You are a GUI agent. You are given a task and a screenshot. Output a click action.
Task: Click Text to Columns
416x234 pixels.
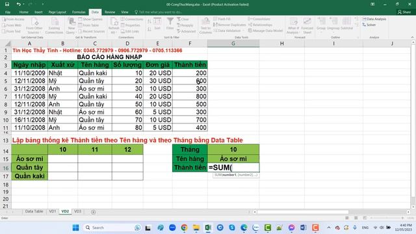(x=205, y=26)
